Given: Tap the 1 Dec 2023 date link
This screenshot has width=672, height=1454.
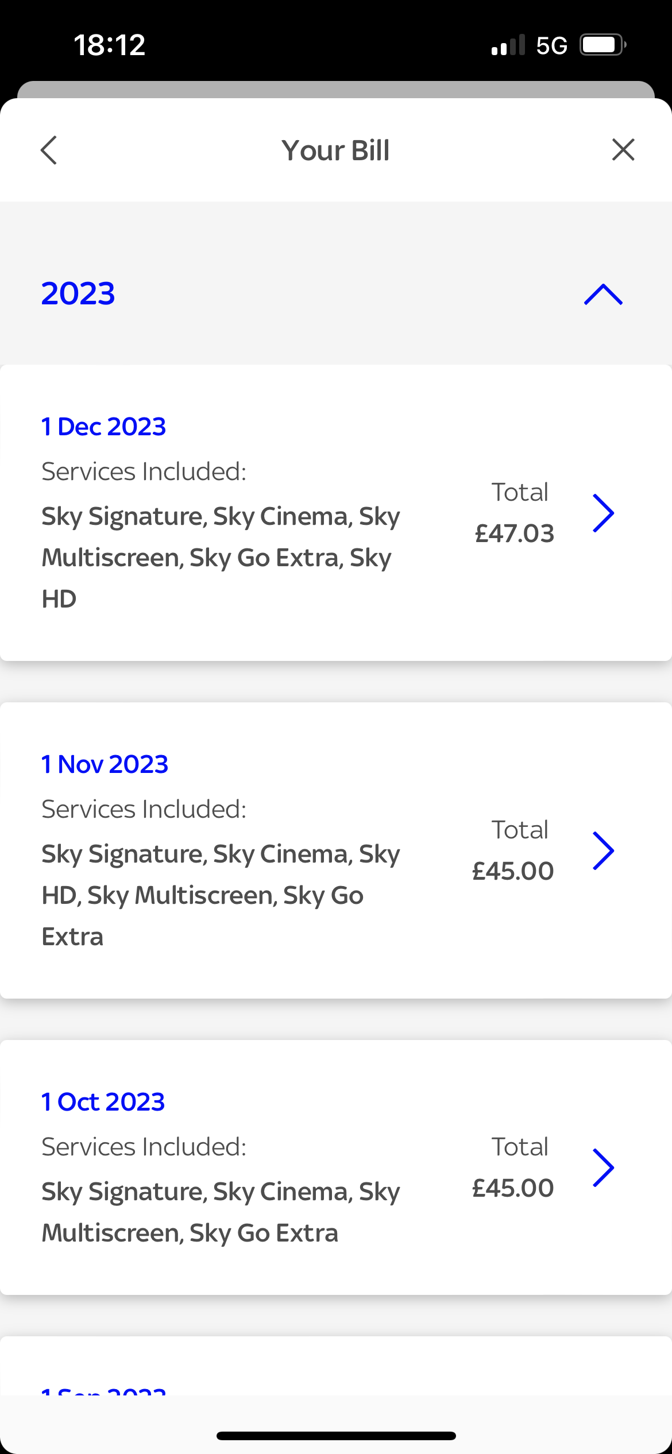Looking at the screenshot, I should (x=104, y=427).
